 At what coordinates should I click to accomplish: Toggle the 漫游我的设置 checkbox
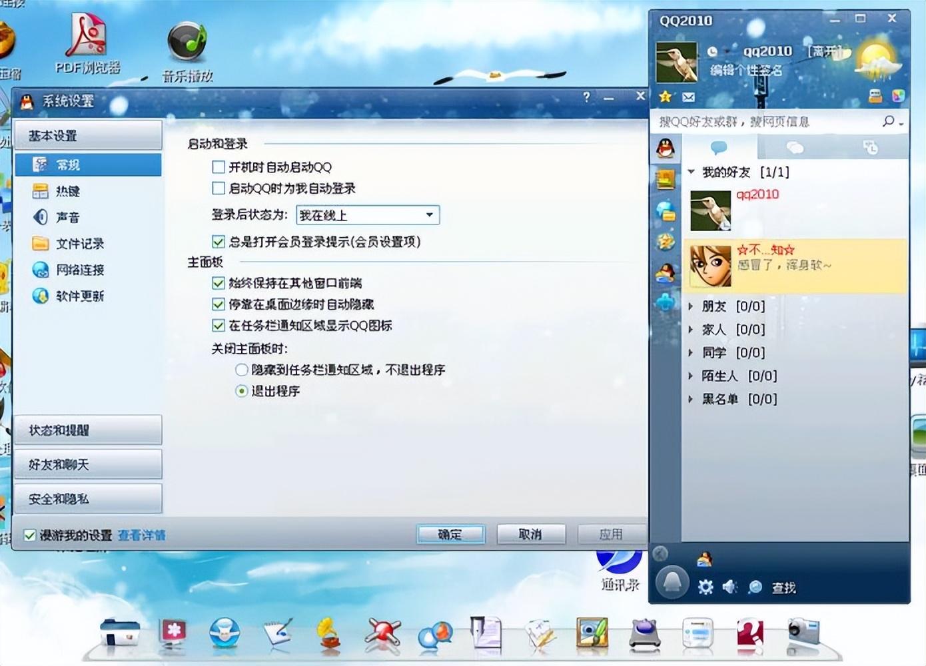(30, 535)
